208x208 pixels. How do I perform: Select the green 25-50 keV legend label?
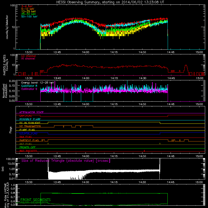click(x=29, y=14)
